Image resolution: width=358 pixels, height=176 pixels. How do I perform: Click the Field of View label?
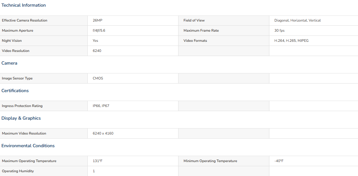coord(194,21)
